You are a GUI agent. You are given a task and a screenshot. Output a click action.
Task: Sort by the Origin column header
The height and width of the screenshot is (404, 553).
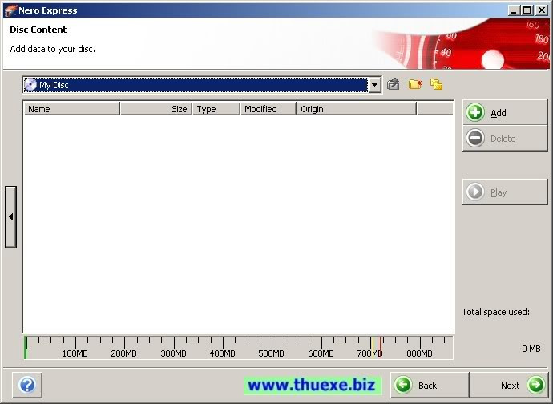pyautogui.click(x=356, y=109)
